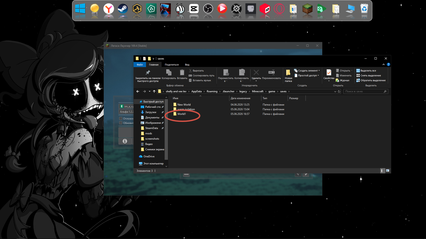
Task: Toggle the Отложен... checkbox in launcher
Action: [x=121, y=119]
